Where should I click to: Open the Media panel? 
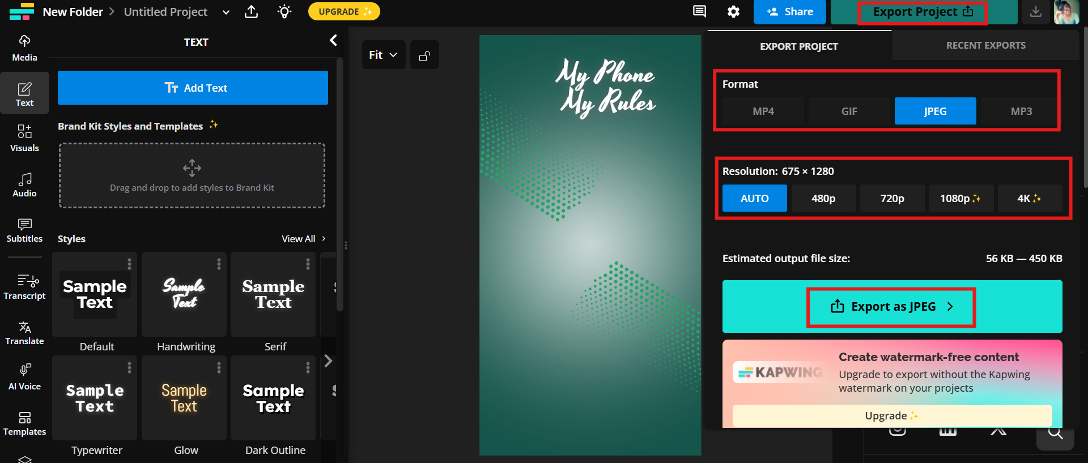point(24,48)
